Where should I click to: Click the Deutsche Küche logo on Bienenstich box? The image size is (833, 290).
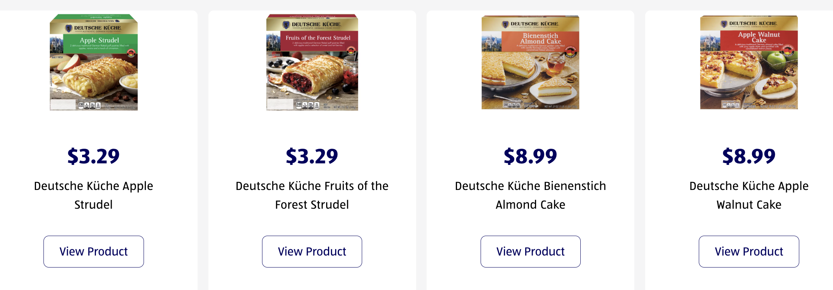point(530,24)
